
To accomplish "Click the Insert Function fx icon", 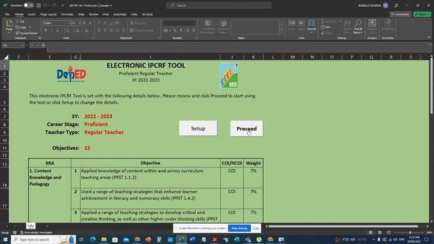I will pos(43,45).
